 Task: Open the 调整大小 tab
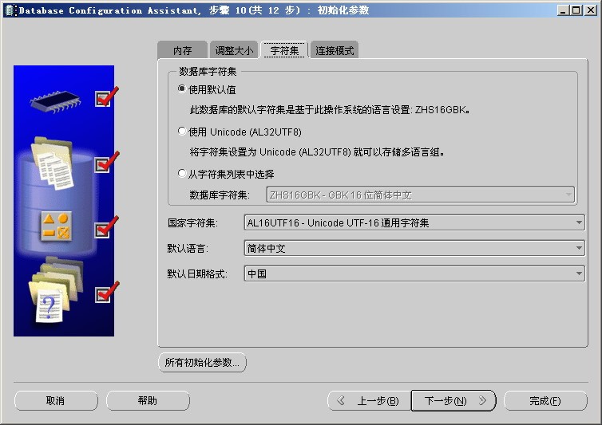coord(234,50)
